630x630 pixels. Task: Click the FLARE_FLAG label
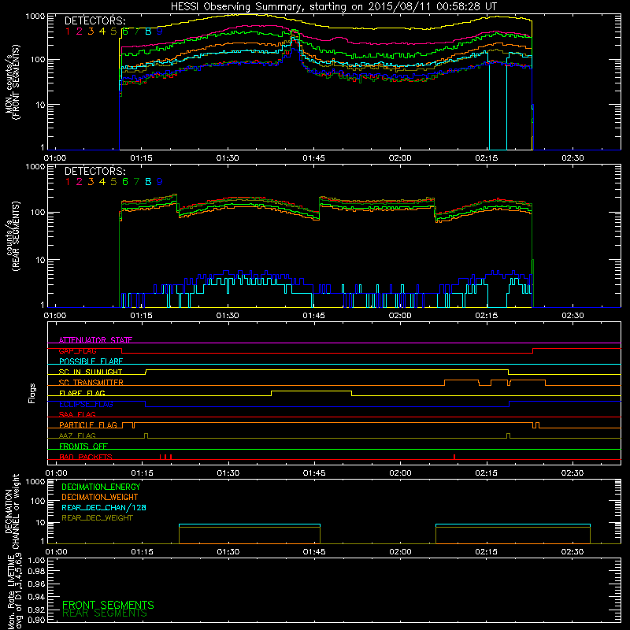click(x=82, y=393)
